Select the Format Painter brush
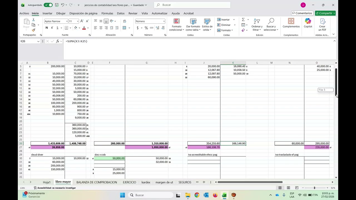 [33, 30]
